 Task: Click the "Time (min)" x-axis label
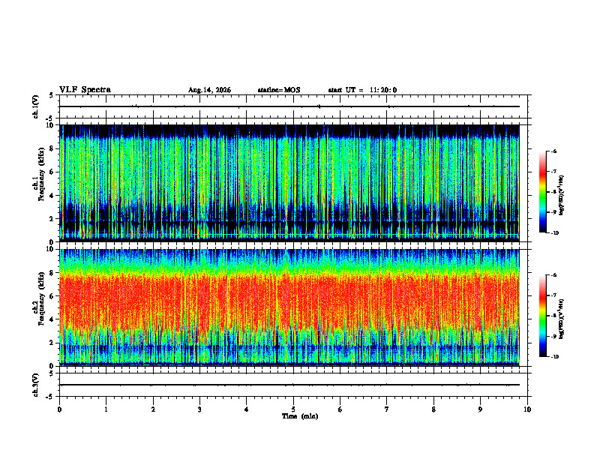pos(300,416)
